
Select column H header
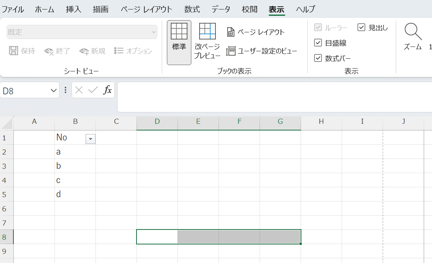tap(321, 121)
